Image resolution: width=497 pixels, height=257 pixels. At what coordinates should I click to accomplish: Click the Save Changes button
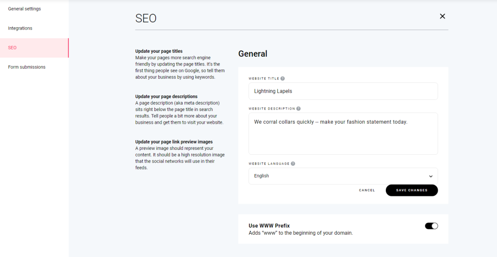coord(412,190)
